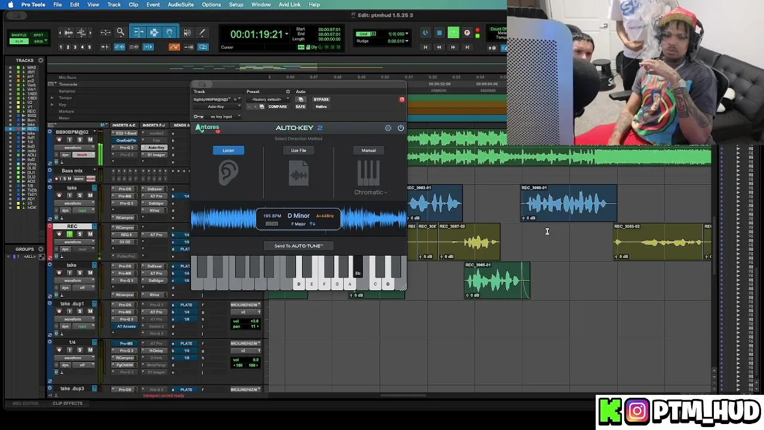764x430 pixels.
Task: Select the Trim tool in toolbar
Action: pos(138,33)
